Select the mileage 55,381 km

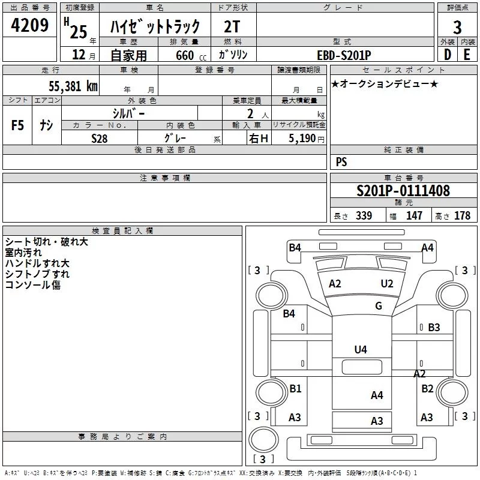[x=73, y=86]
